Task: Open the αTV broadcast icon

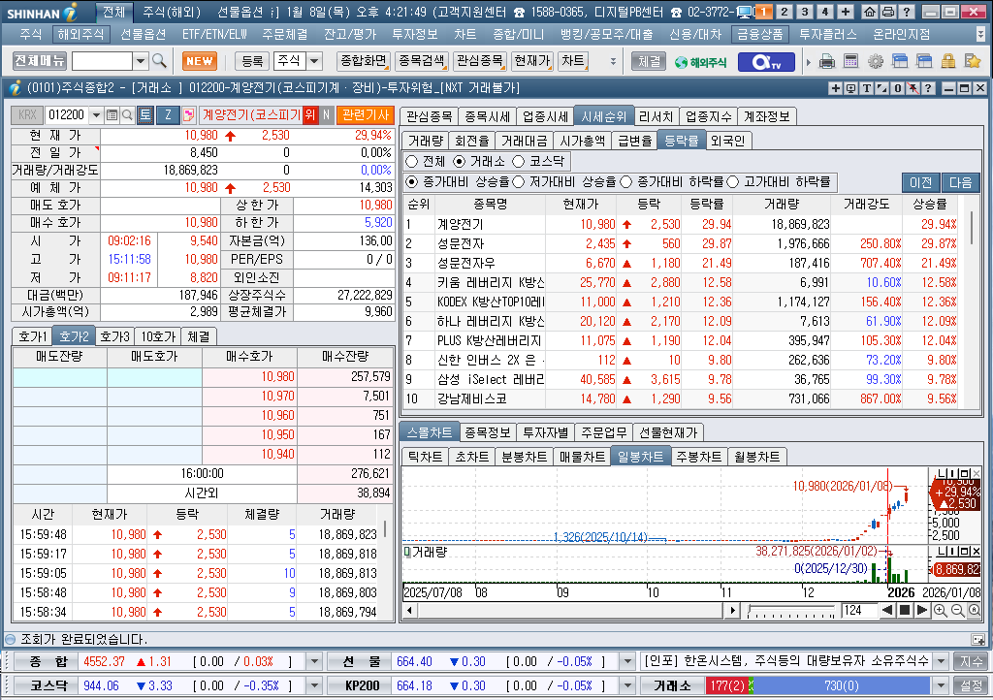Action: (765, 61)
